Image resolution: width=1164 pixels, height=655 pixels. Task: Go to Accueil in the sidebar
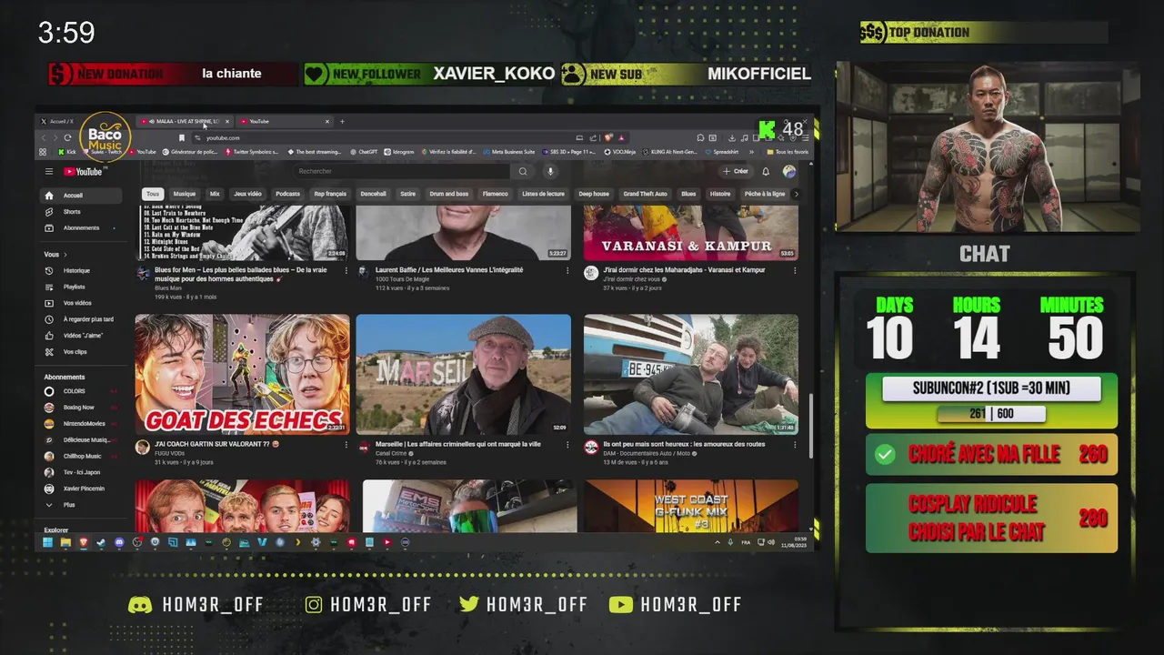81,196
